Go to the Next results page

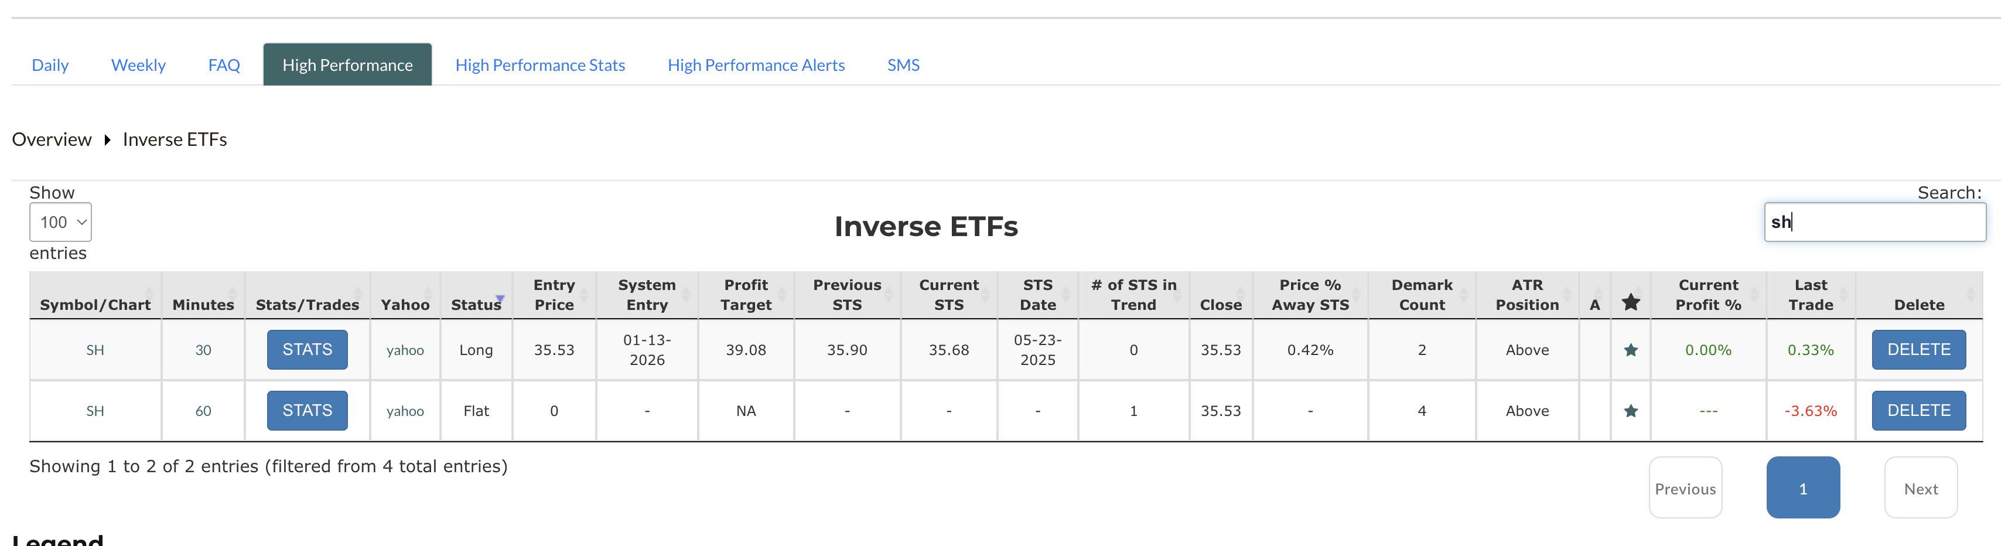pos(1920,489)
